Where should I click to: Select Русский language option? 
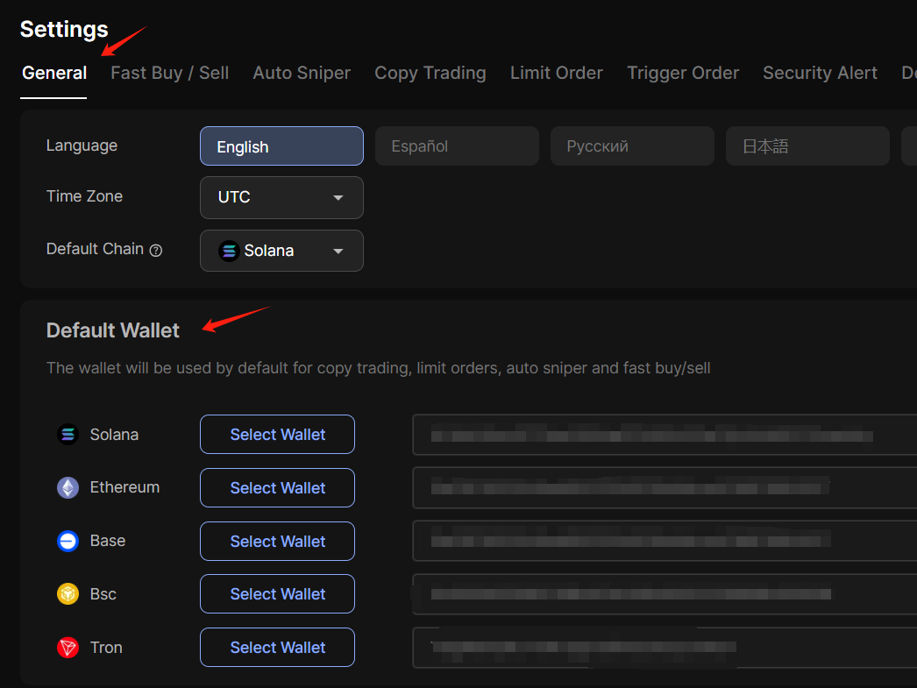coord(631,146)
